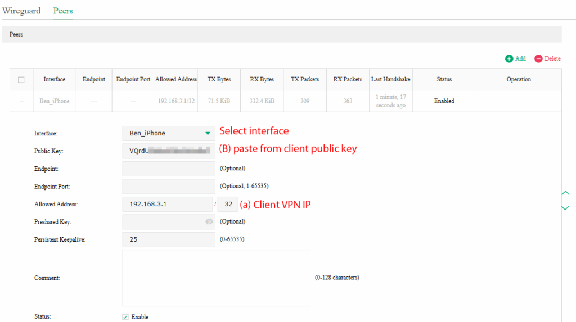Viewport: 576px width, 322px height.
Task: Toggle Preshared Key visibility eye icon
Action: (208, 222)
